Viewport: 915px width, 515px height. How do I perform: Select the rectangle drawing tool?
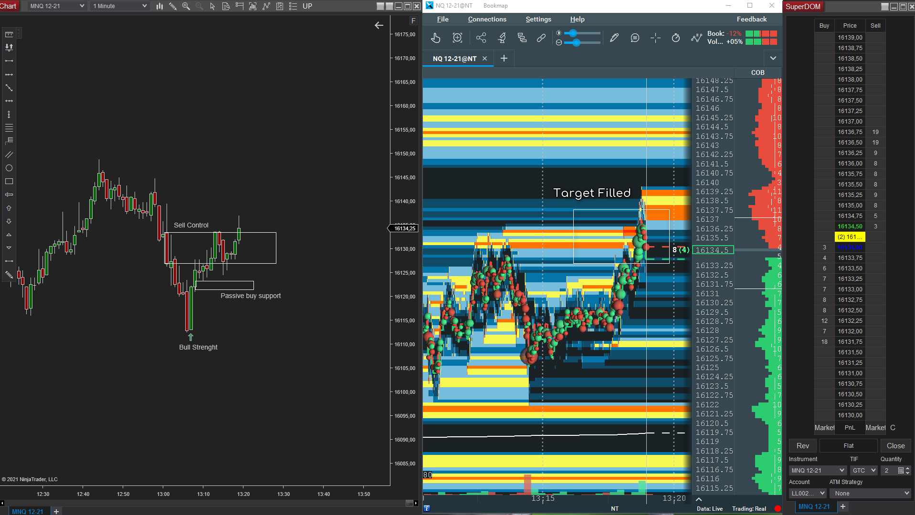9,181
